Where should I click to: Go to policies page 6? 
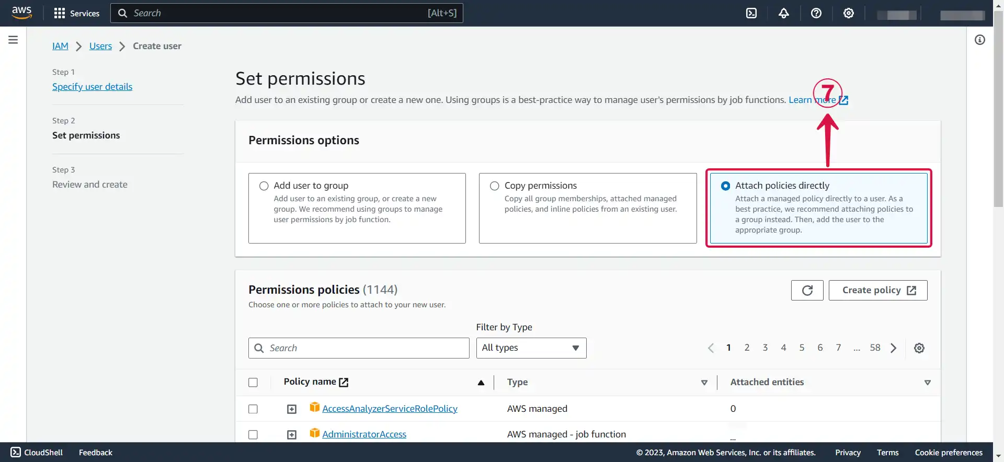(x=820, y=348)
